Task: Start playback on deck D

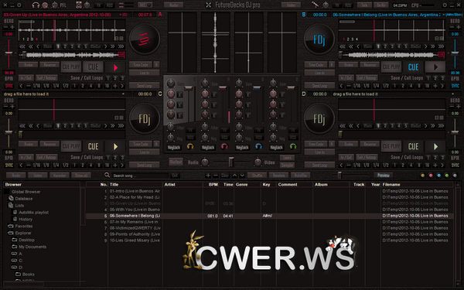Action: point(435,146)
